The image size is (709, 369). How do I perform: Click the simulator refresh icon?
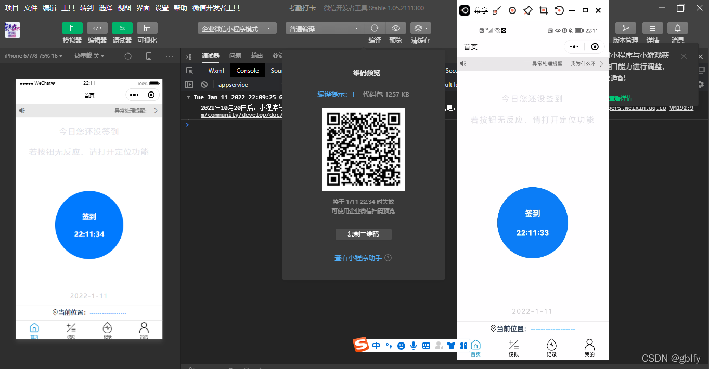[x=128, y=56]
